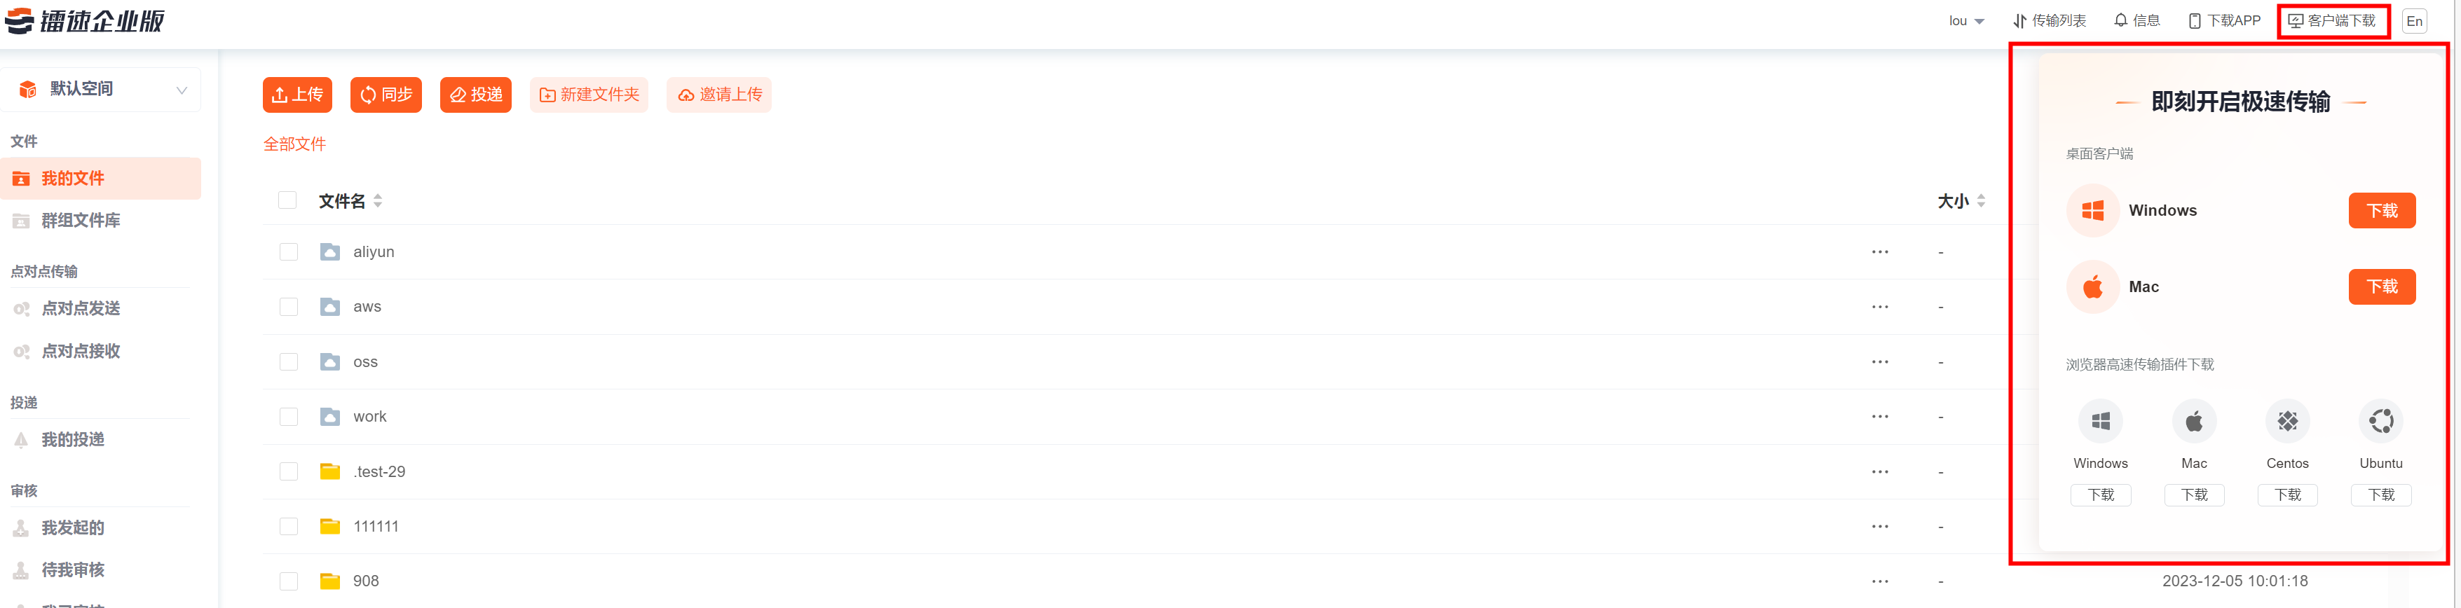The image size is (2461, 608).
Task: Click the Ubuntu plugin icon
Action: point(2381,421)
